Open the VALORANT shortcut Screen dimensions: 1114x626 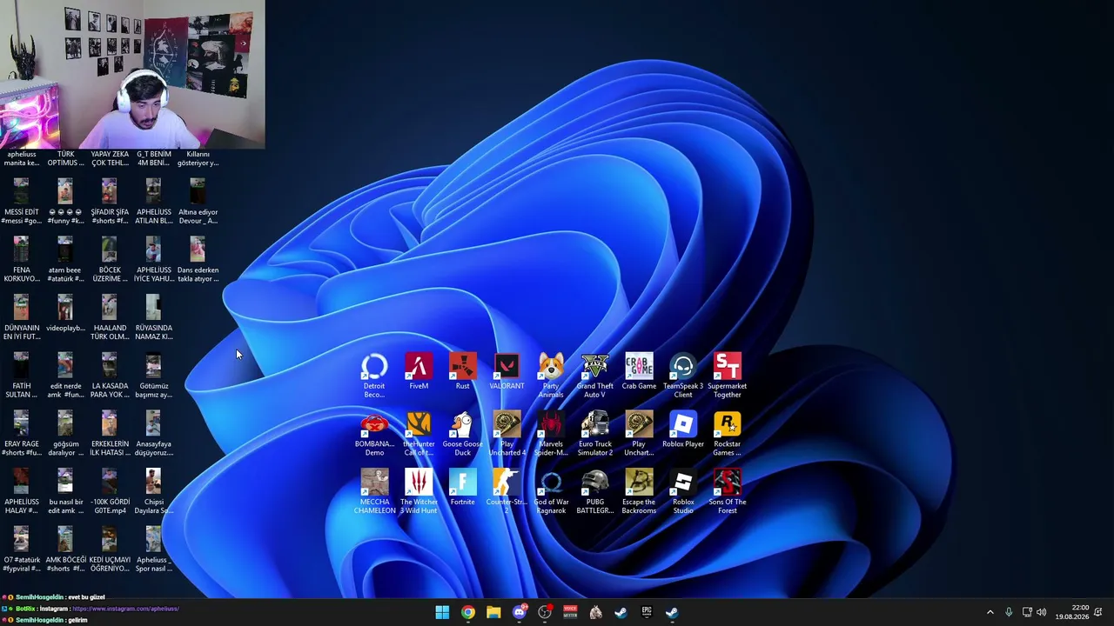(507, 371)
